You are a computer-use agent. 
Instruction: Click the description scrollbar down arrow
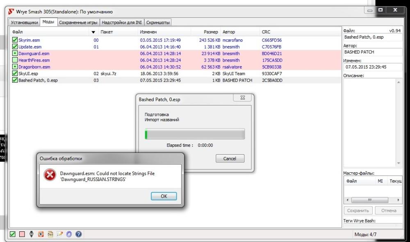pyautogui.click(x=399, y=163)
